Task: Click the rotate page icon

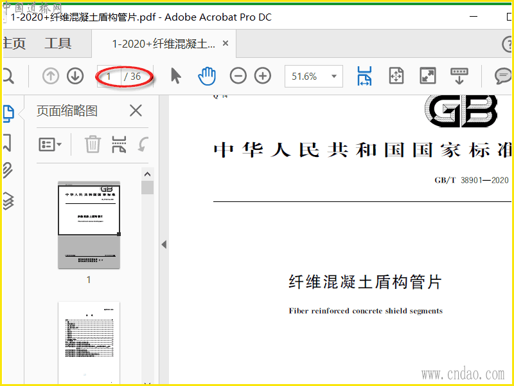Action: tap(143, 144)
